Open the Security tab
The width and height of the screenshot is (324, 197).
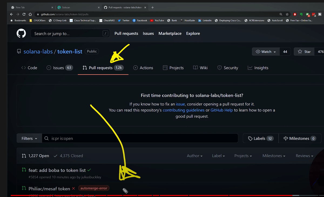(x=228, y=68)
